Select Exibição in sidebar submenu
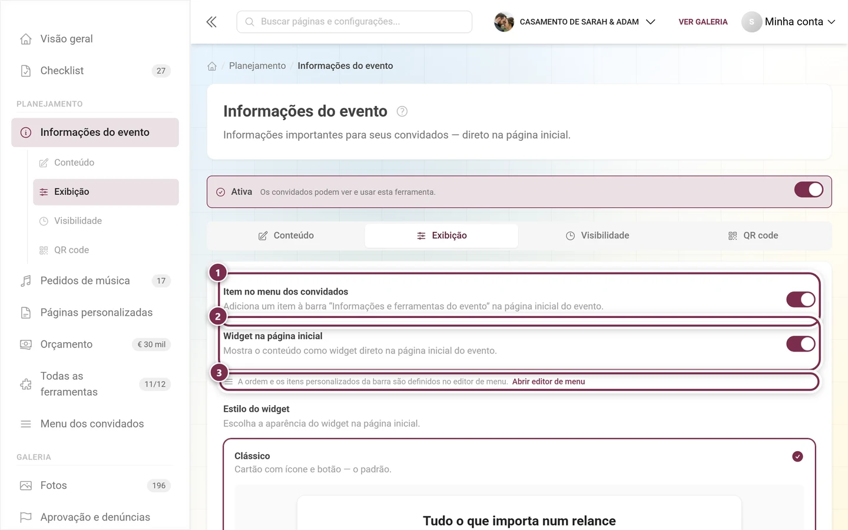848x530 pixels. tap(106, 192)
